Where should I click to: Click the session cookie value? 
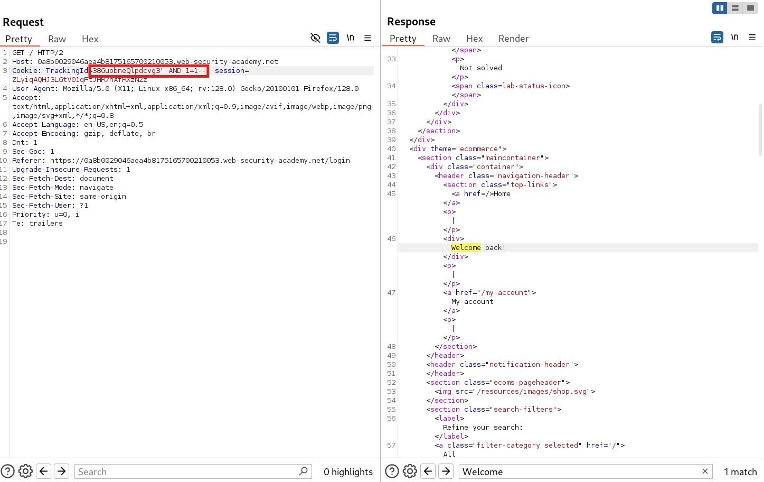pos(80,79)
